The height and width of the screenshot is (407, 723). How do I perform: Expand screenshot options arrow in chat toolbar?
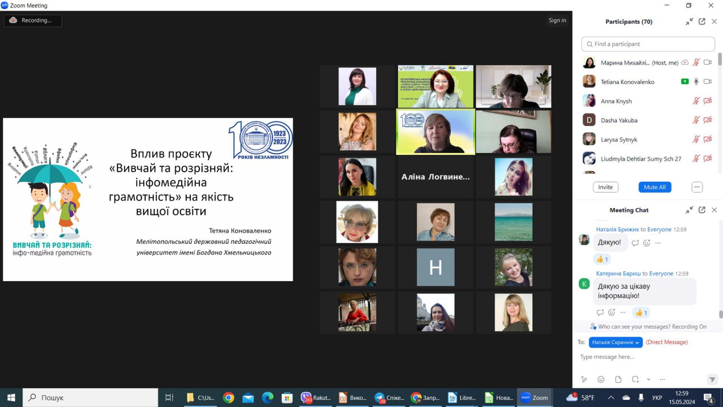point(648,379)
